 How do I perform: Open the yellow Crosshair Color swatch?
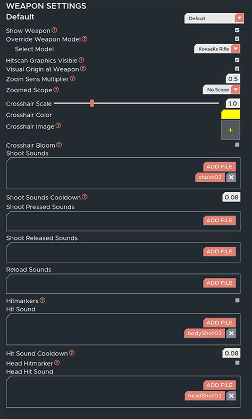pos(230,115)
